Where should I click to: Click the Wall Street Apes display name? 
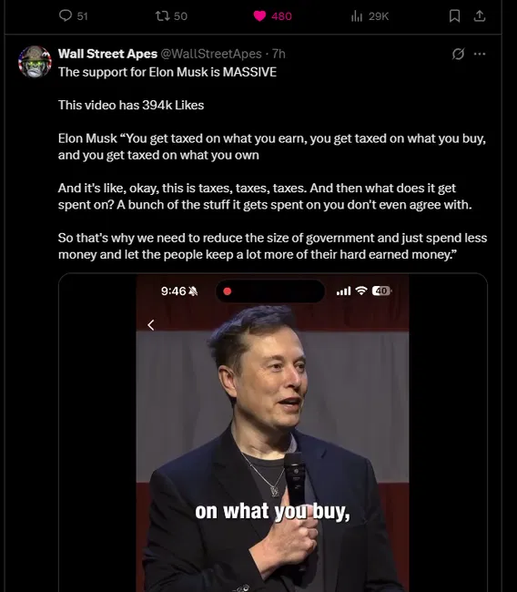[x=107, y=54]
